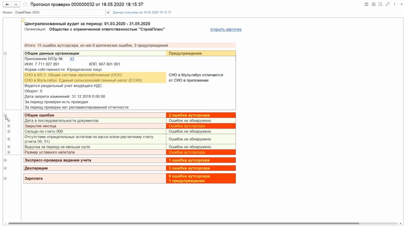Image resolution: width=404 pixels, height=227 pixels.
Task: Collapse the Общие данные организации section
Action: (5, 53)
